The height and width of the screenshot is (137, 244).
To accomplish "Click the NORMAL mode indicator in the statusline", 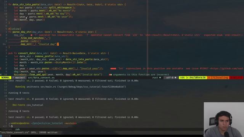I will [5, 78].
